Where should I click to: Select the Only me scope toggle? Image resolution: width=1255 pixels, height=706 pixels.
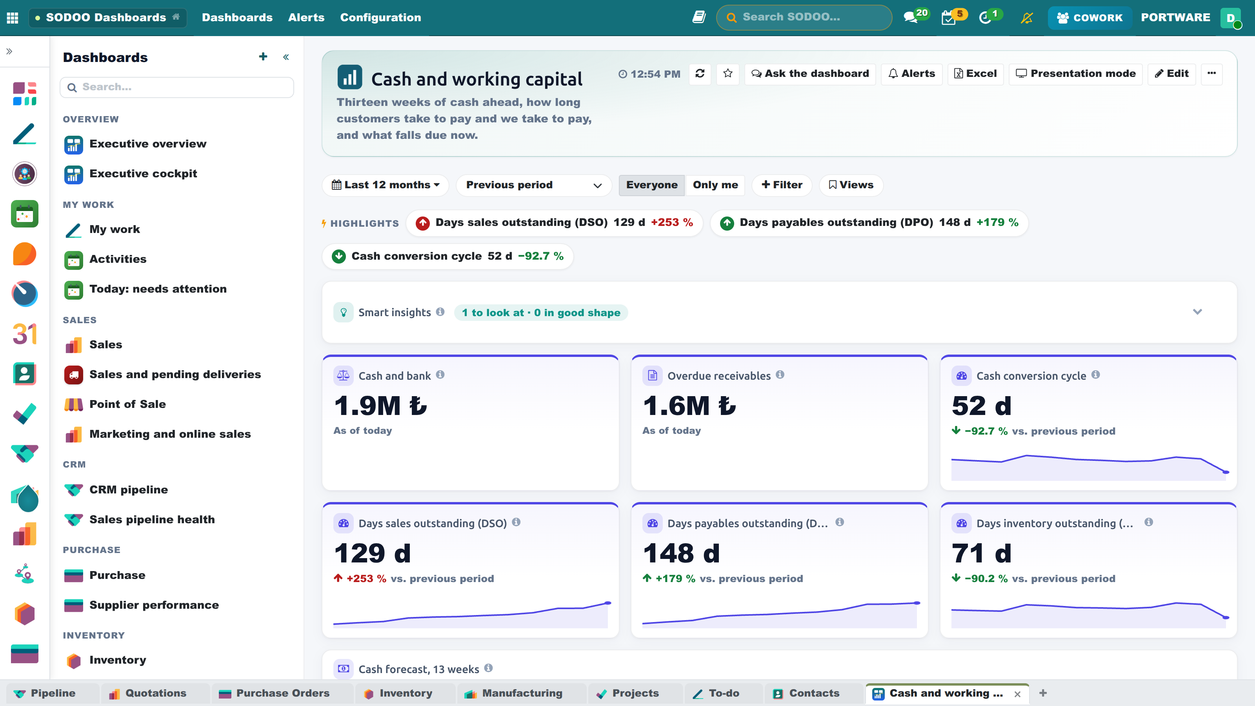coord(715,185)
